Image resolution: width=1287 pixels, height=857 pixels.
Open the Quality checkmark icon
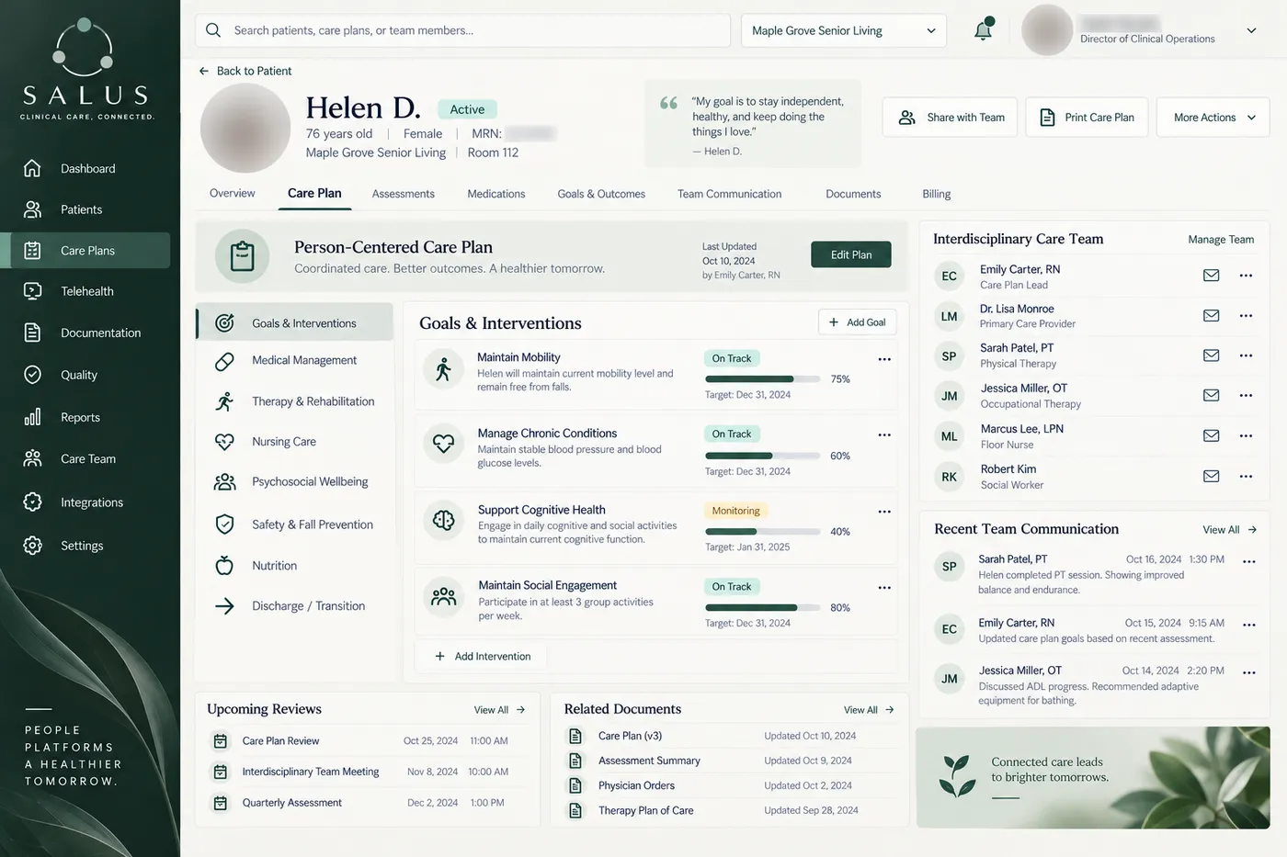coord(32,375)
